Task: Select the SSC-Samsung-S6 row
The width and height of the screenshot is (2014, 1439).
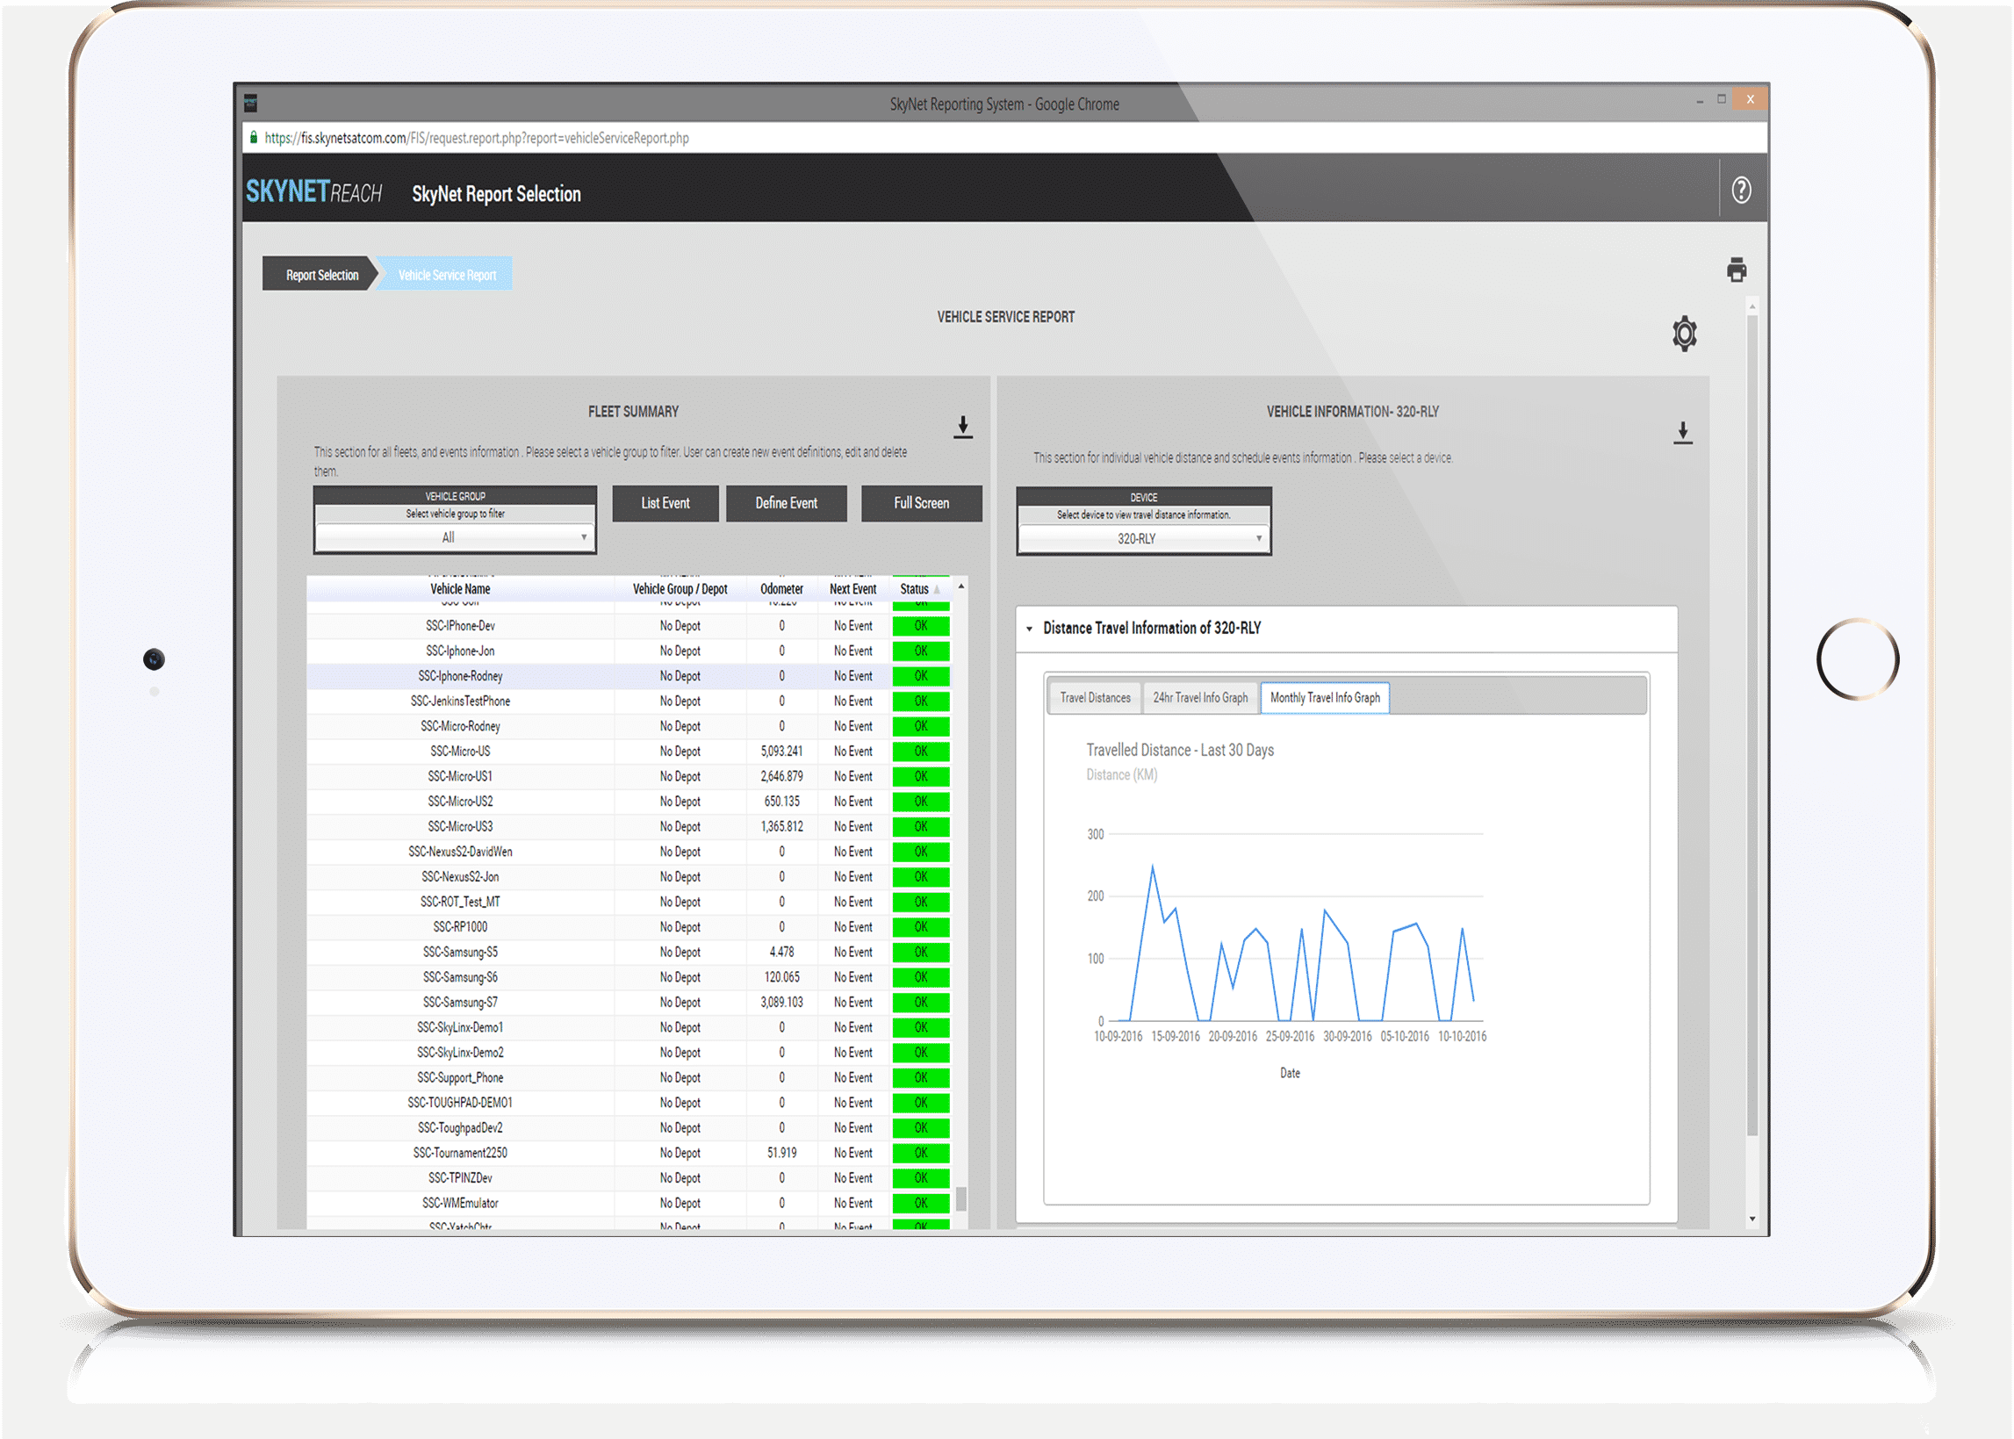Action: point(629,977)
